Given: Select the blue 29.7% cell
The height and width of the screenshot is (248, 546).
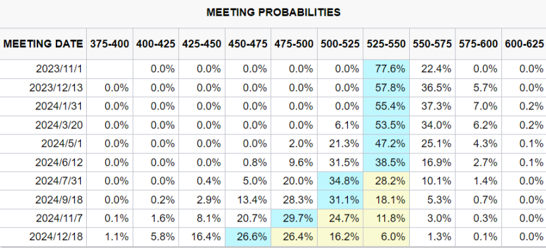Looking at the screenshot, I should (294, 218).
